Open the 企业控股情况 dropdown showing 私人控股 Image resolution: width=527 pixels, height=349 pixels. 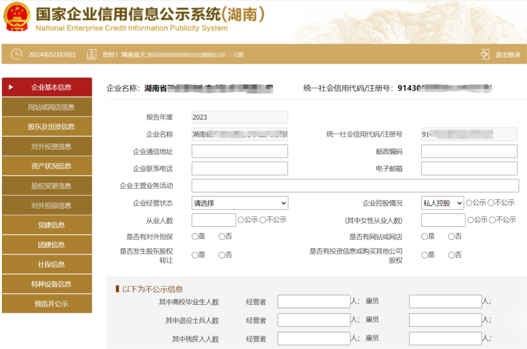(x=442, y=203)
